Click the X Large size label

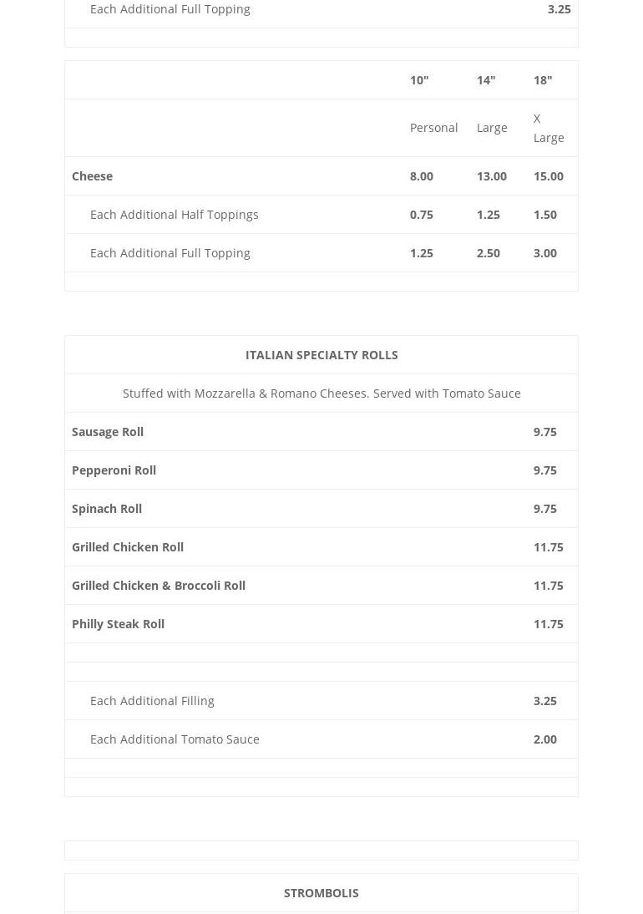point(548,128)
